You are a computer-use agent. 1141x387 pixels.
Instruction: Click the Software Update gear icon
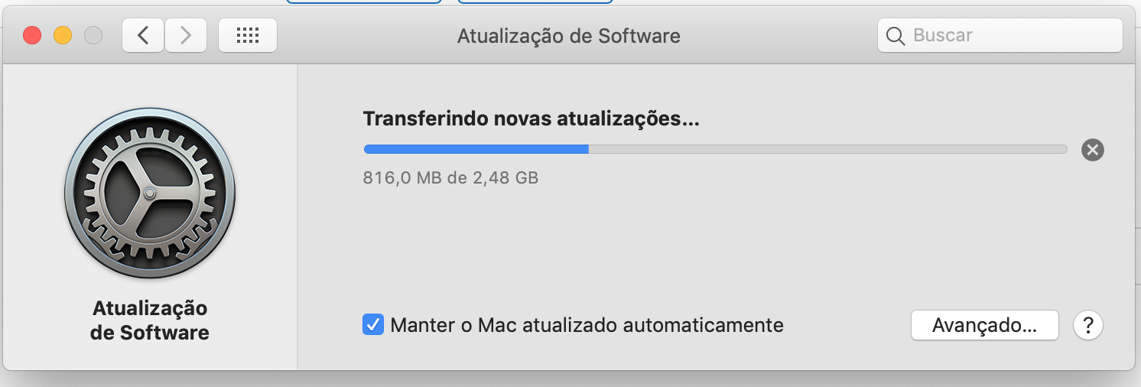pos(150,193)
